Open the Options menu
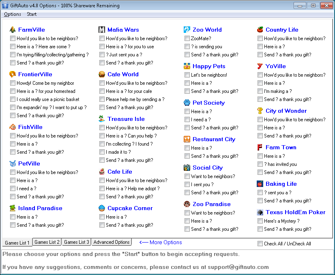This screenshot has height=275, width=335. coord(13,14)
